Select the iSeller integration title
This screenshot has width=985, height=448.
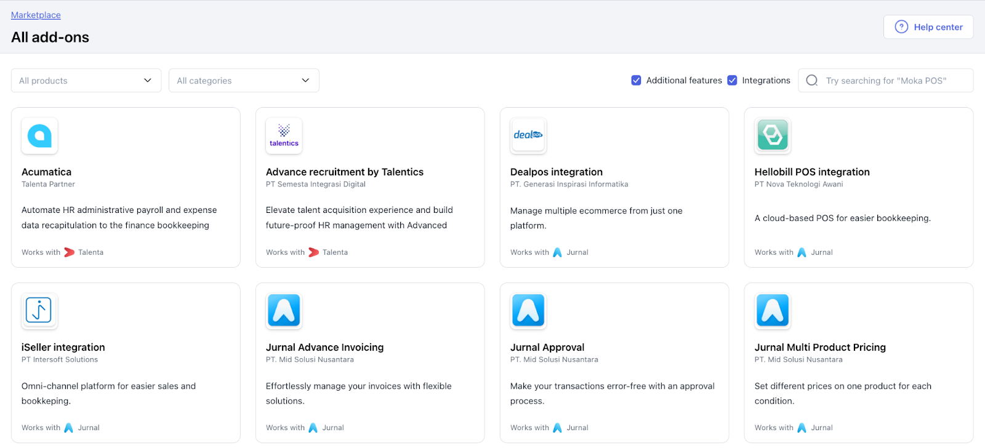pos(63,348)
